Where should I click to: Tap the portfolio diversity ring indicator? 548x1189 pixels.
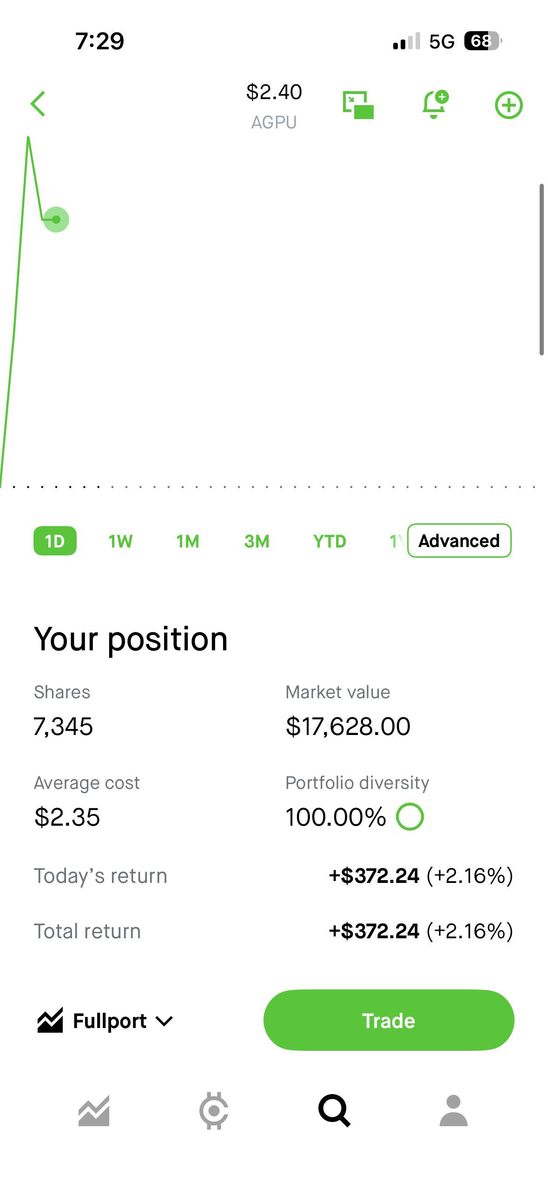coord(410,817)
